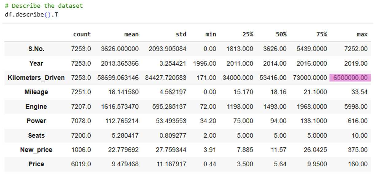Select the 'Year' row label
Screen dimensions: 374x174
pyautogui.click(x=36, y=63)
